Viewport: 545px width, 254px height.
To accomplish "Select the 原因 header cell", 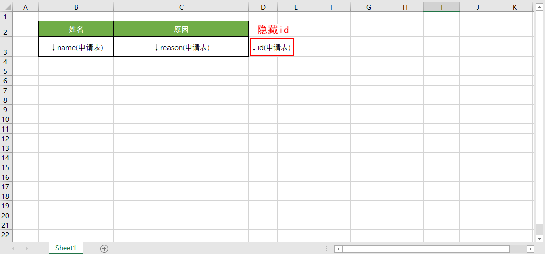I will coord(181,29).
